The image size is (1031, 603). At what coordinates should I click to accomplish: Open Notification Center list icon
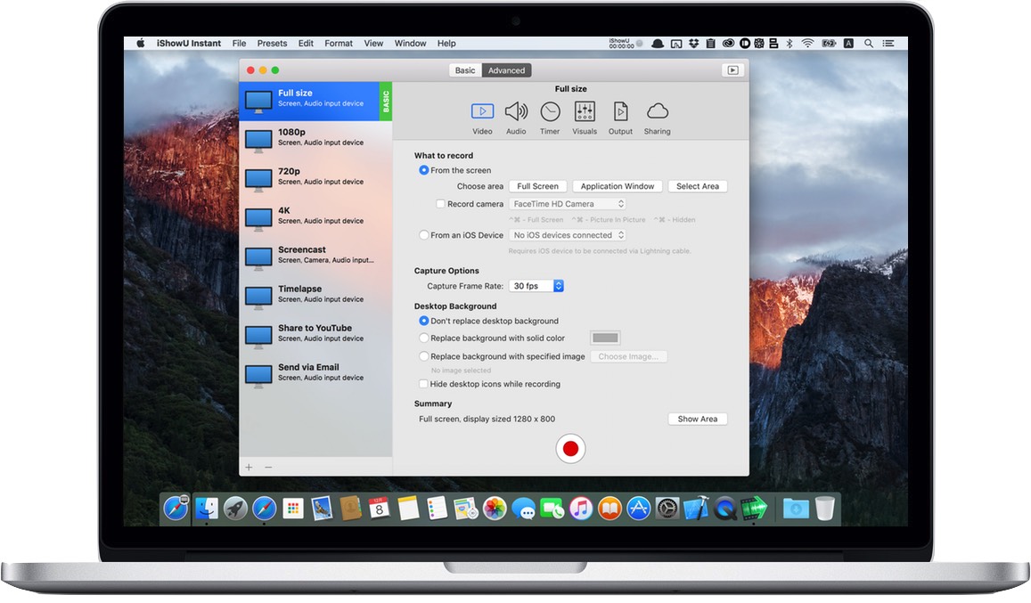coord(888,44)
